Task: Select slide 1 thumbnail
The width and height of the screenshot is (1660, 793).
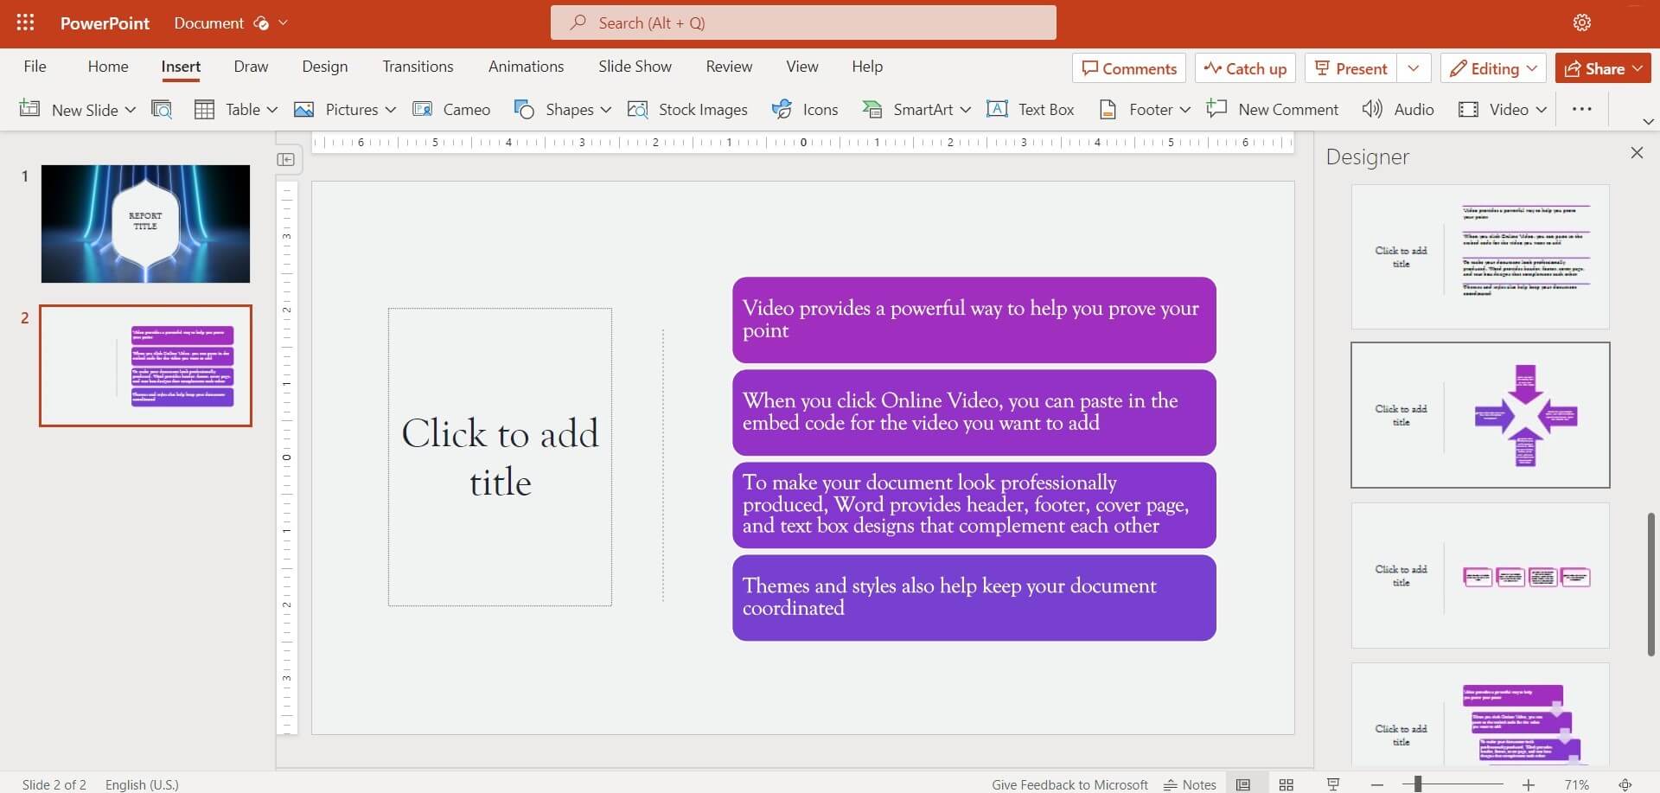Action: [x=144, y=223]
